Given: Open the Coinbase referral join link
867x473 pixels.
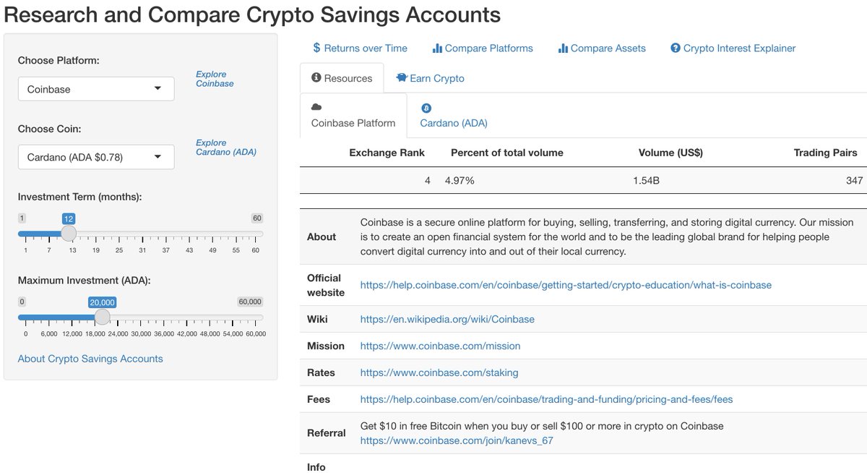Looking at the screenshot, I should pyautogui.click(x=457, y=440).
